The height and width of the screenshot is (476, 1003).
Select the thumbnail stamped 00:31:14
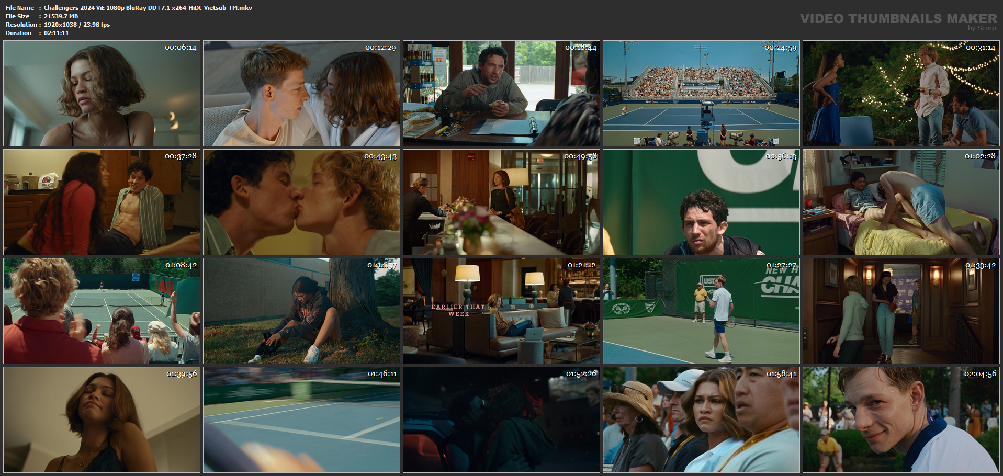click(x=901, y=93)
